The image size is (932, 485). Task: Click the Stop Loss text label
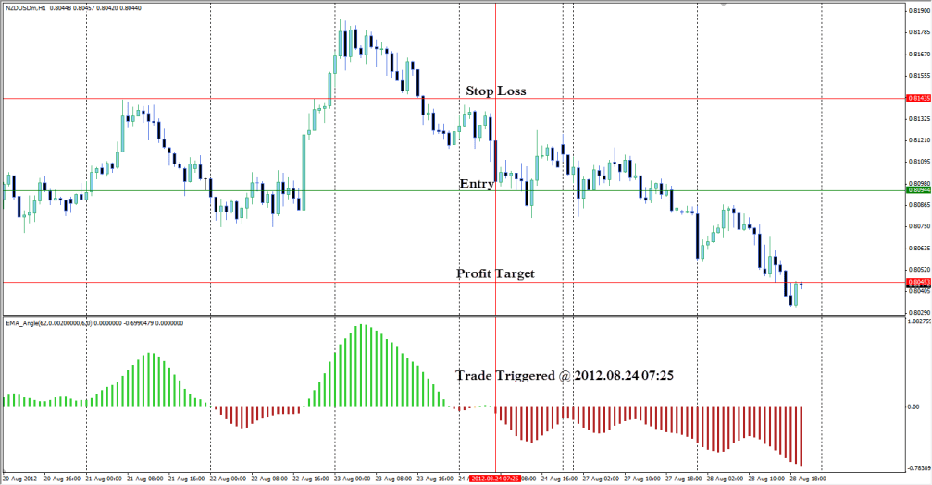pyautogui.click(x=496, y=91)
